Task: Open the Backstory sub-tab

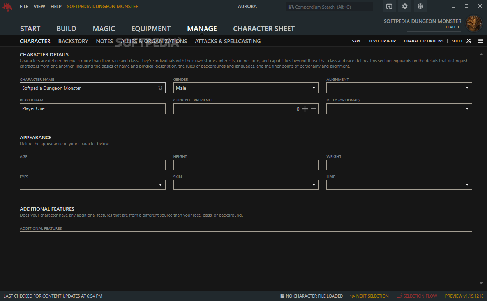Action: point(73,41)
